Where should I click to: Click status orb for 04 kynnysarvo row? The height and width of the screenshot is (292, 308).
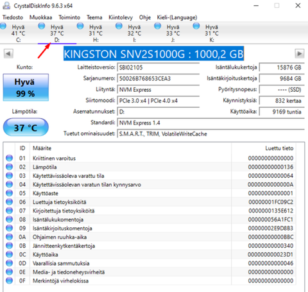[9, 184]
